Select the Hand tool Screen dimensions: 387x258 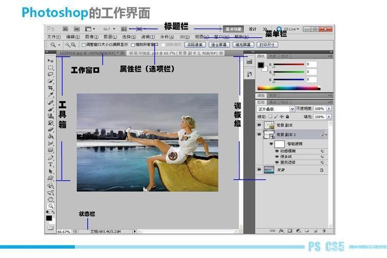pyautogui.click(x=51, y=199)
